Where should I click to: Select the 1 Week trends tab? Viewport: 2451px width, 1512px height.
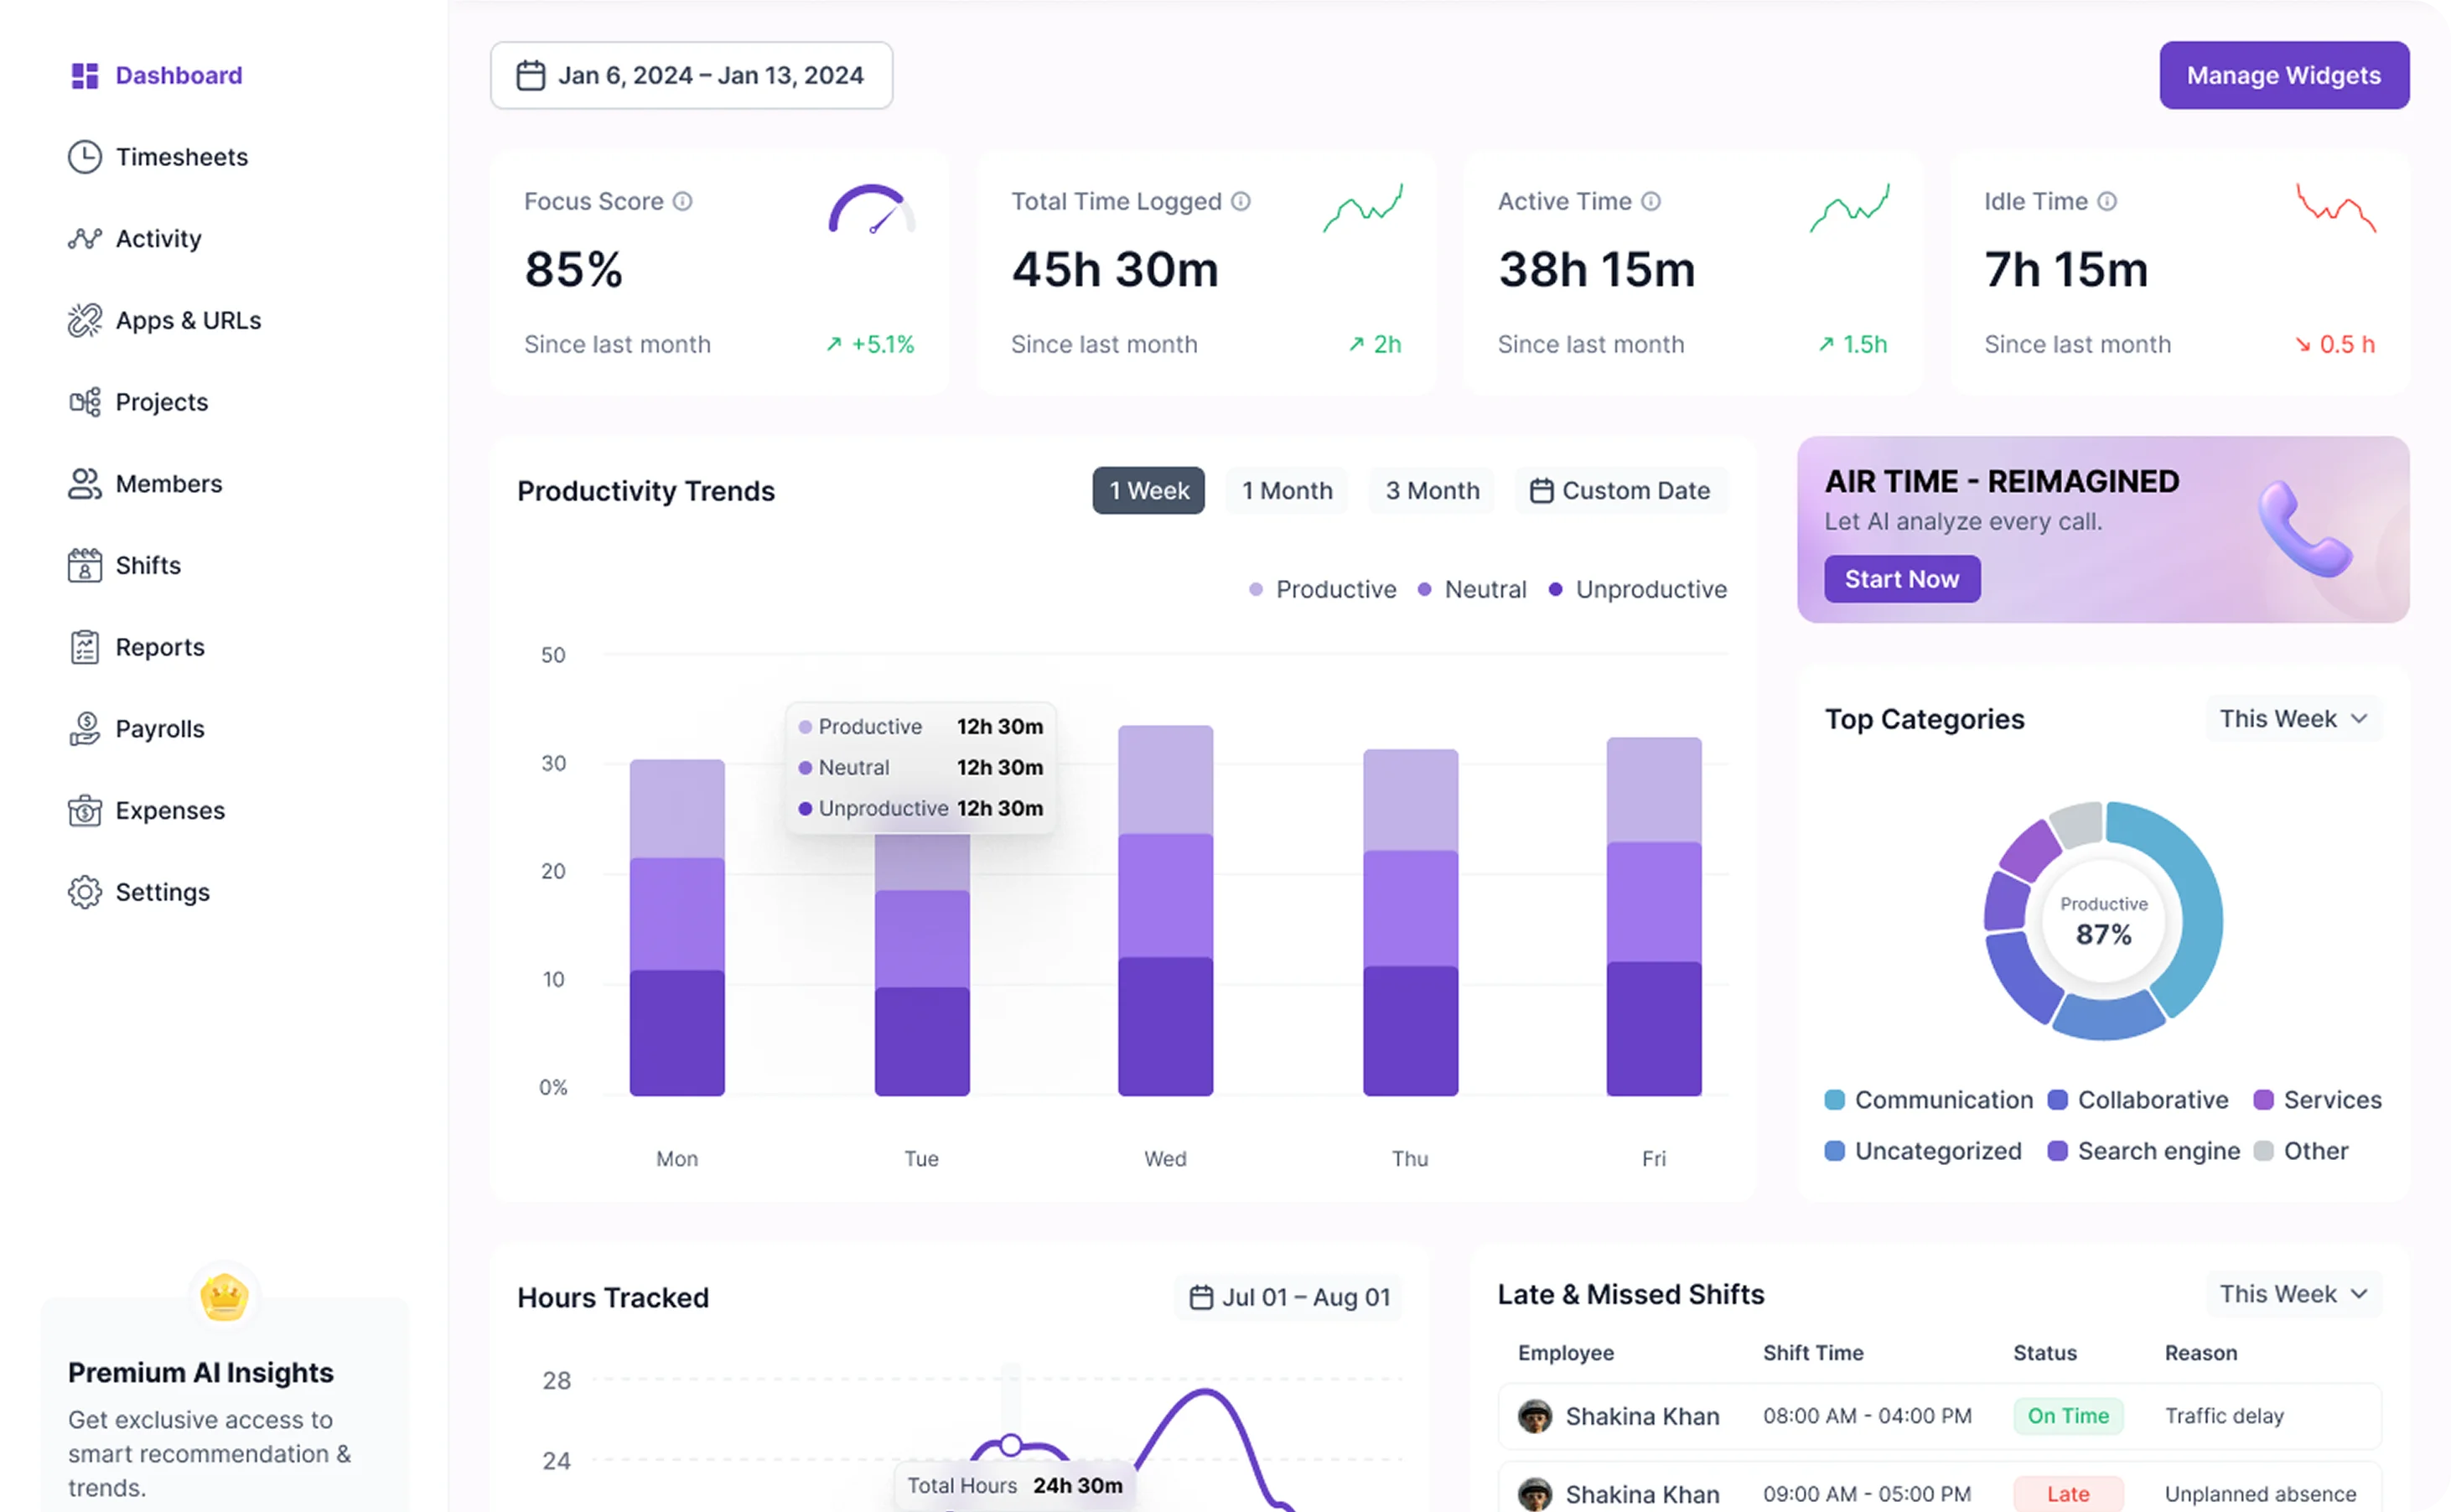click(x=1148, y=491)
